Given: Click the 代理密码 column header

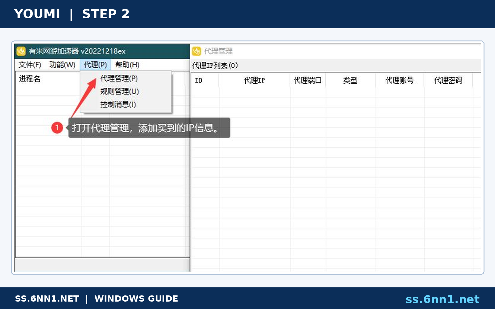Looking at the screenshot, I should pyautogui.click(x=448, y=81).
